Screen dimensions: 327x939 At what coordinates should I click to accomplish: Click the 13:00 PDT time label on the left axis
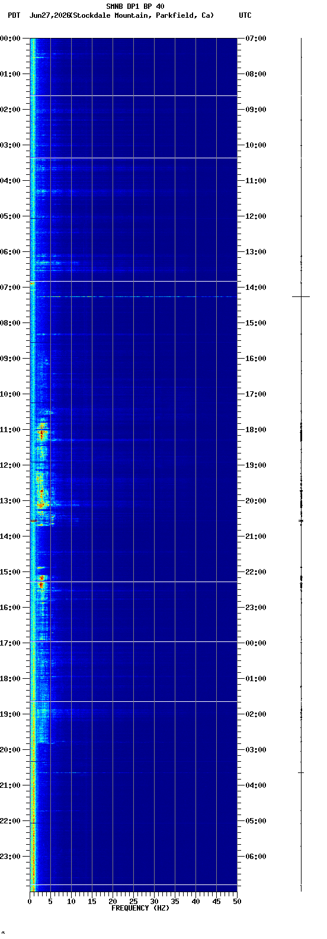(x=10, y=501)
